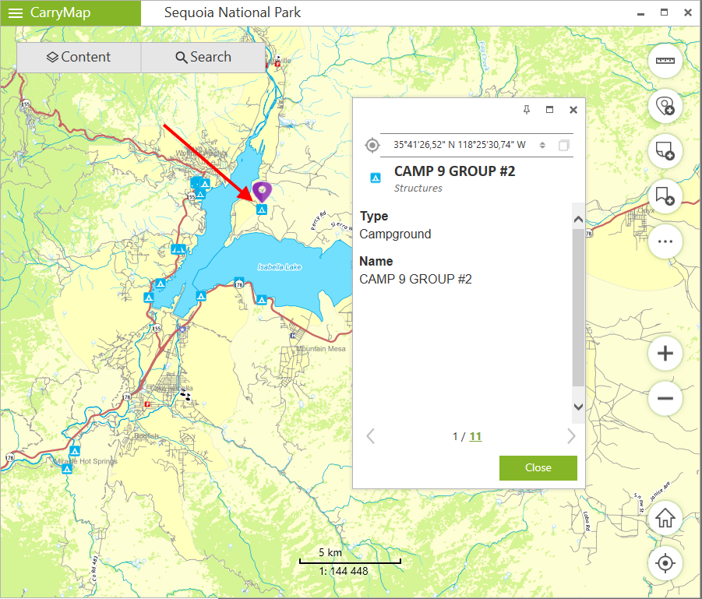This screenshot has width=702, height=599.
Task: Open the list of 11 results
Action: (x=475, y=436)
